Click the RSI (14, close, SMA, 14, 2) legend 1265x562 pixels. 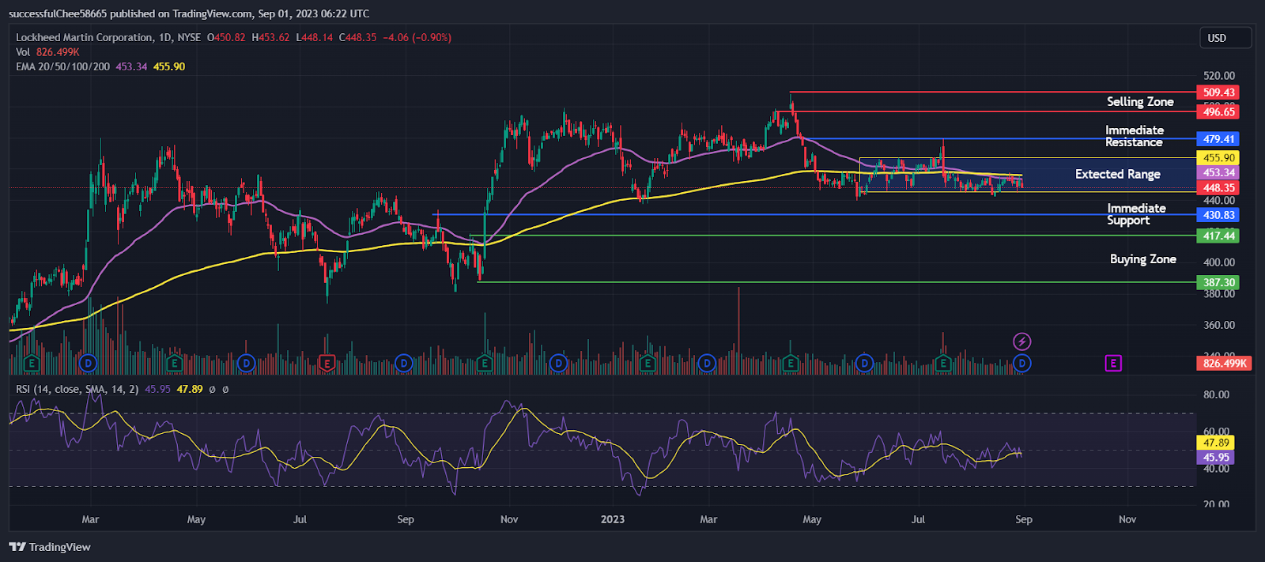[x=77, y=389]
